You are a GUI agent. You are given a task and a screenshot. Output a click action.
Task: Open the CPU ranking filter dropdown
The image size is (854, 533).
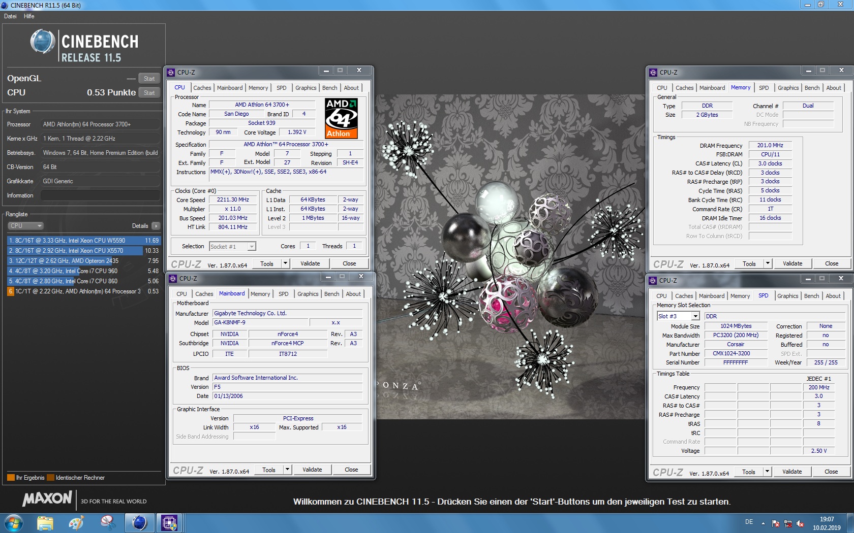click(x=25, y=226)
